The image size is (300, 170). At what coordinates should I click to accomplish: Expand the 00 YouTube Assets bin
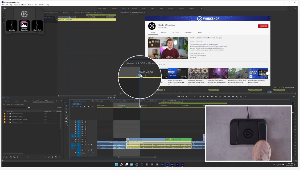[7, 114]
